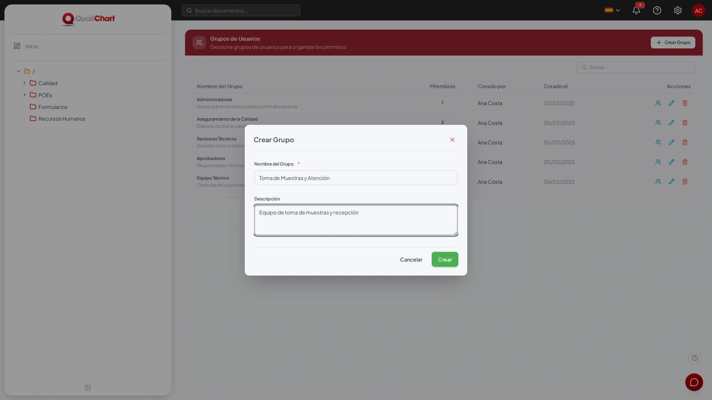712x400 pixels.
Task: Click the Administradores group name
Action: [x=214, y=100]
